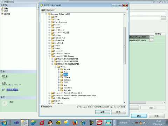The width and height of the screenshot is (168, 126).
Task: Click the first row's browse button in file grid
Action: click(152, 37)
